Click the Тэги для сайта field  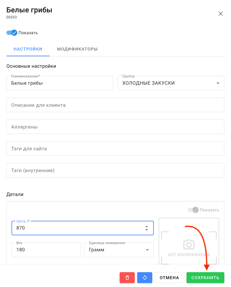pyautogui.click(x=115, y=149)
